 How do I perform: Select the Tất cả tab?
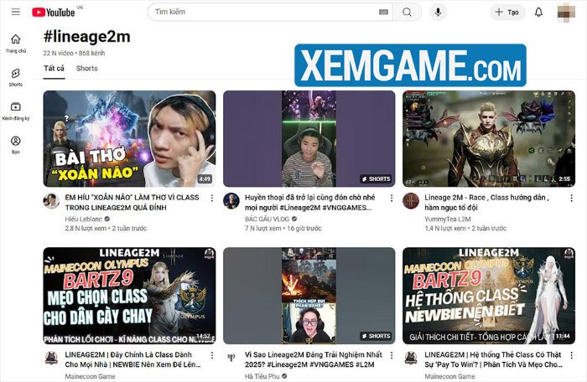(54, 69)
